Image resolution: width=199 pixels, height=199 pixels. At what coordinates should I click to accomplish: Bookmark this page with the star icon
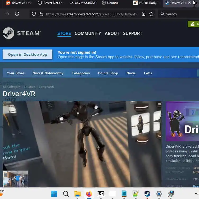click(151, 14)
